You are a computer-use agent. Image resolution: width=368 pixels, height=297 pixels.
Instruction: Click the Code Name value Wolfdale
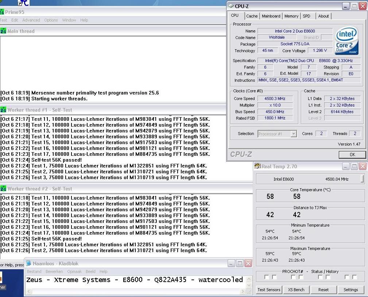tap(277, 37)
